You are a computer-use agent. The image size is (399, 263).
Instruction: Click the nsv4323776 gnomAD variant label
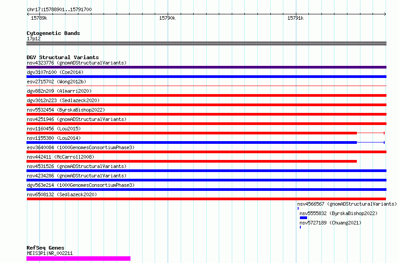(77, 63)
